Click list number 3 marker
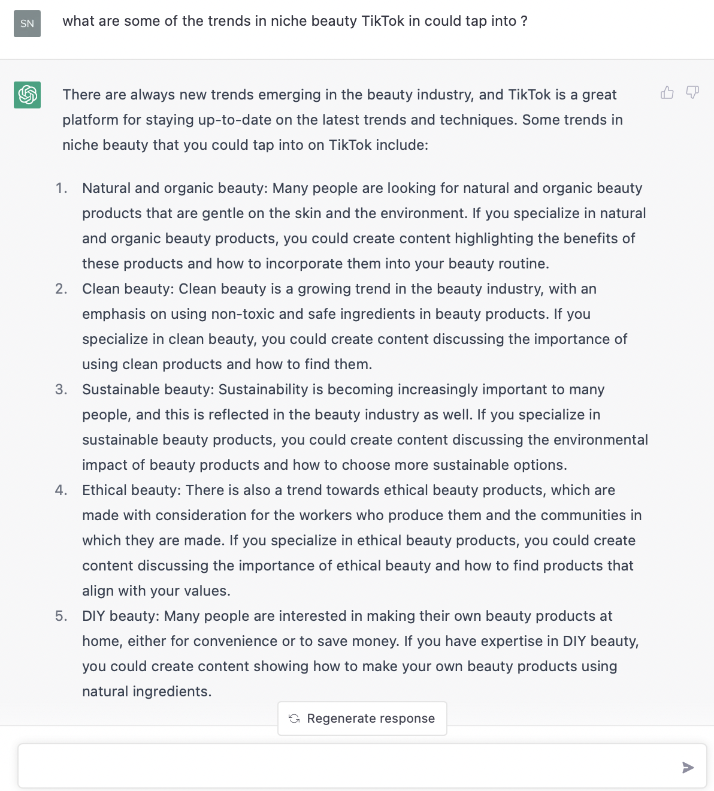Viewport: 714px width, 791px height. point(61,390)
